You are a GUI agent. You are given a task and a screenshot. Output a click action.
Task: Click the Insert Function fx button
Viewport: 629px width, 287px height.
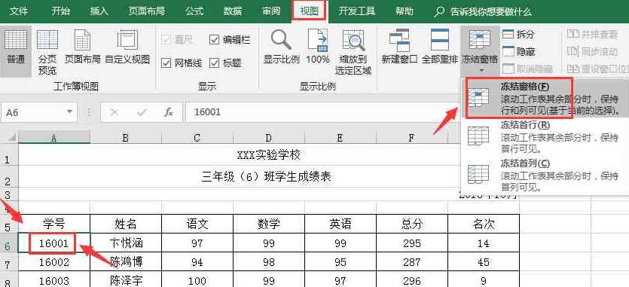[169, 112]
